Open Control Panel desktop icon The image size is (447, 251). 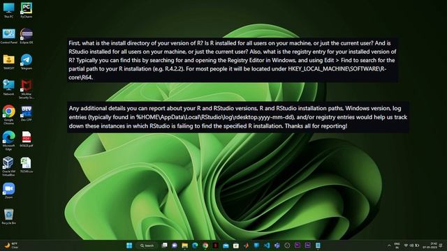click(9, 36)
